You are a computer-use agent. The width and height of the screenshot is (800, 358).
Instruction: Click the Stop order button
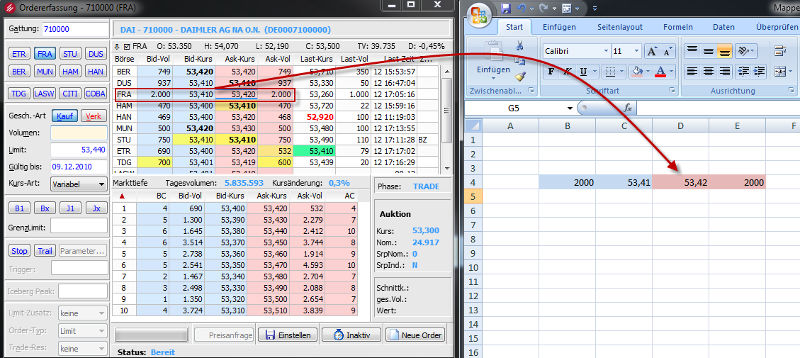(19, 251)
